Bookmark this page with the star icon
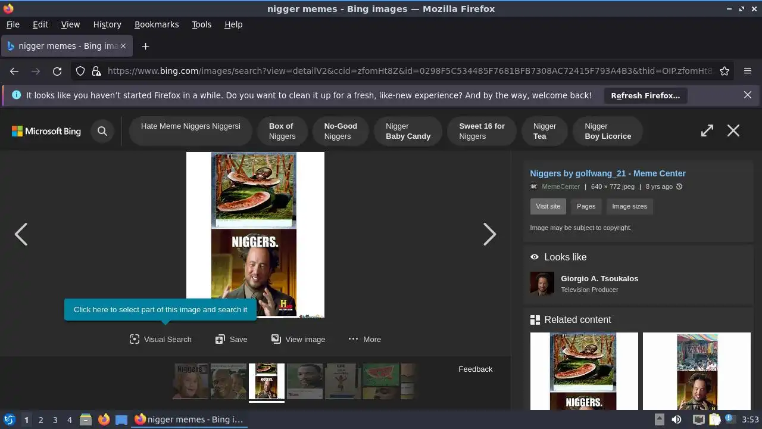This screenshot has width=762, height=429. click(x=724, y=71)
